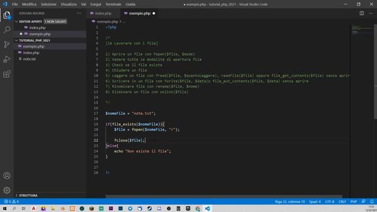
Task: Click the 1 NON SALVATI badge
Action: (55, 21)
